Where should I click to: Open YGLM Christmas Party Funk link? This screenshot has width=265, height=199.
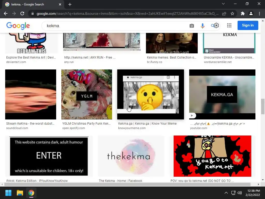tap(86, 124)
